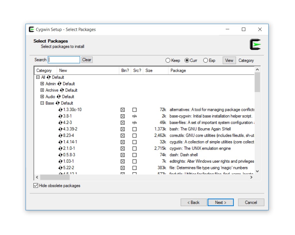Click the Src? column header
The height and width of the screenshot is (235, 295).
tap(137, 71)
